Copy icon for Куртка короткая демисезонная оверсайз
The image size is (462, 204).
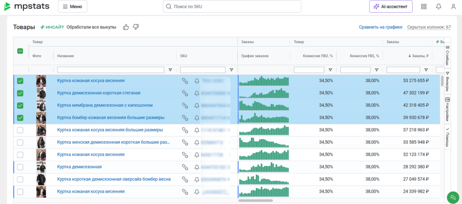click(185, 179)
